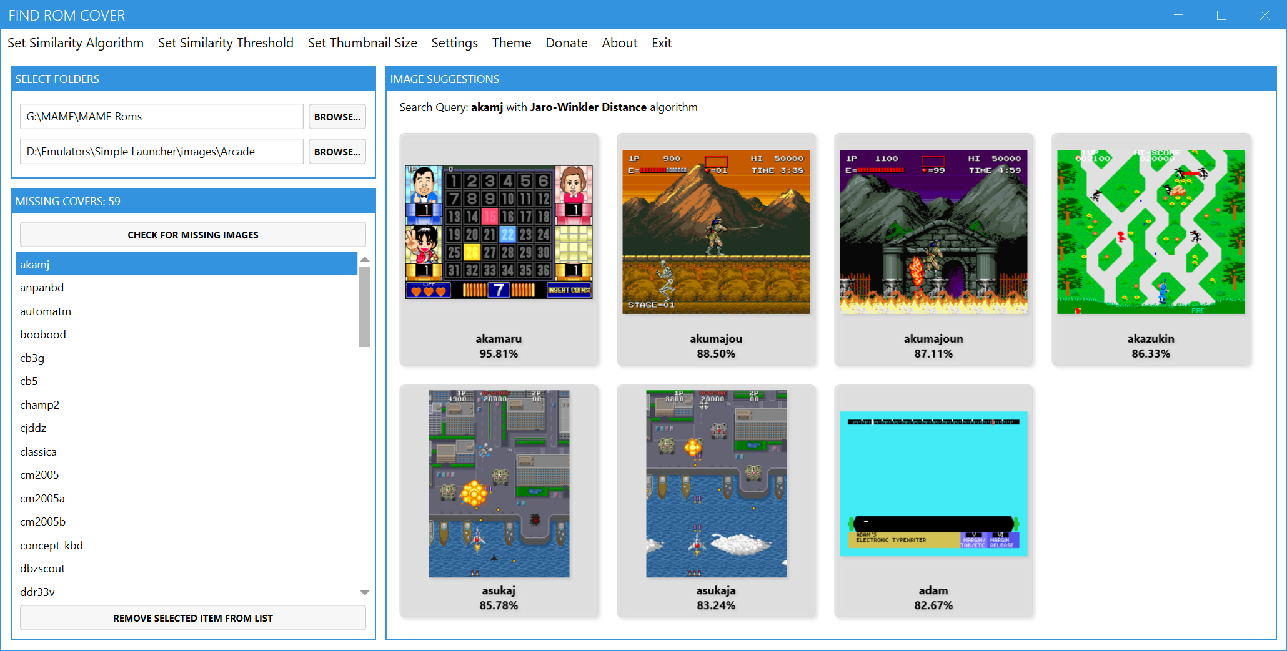The image size is (1287, 651).
Task: Click the Donate menu item
Action: pyautogui.click(x=567, y=43)
